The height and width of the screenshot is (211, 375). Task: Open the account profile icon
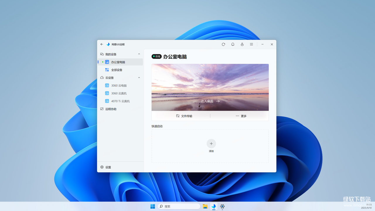tap(242, 44)
